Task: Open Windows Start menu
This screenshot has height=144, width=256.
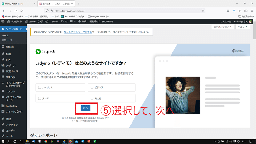Action: click(x=3, y=141)
